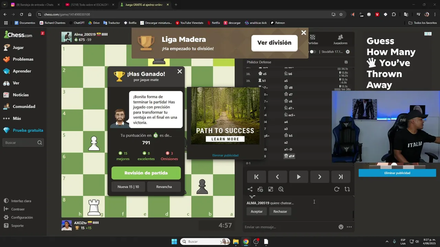
Task: Switch to Partidas tab
Action: tap(312, 40)
